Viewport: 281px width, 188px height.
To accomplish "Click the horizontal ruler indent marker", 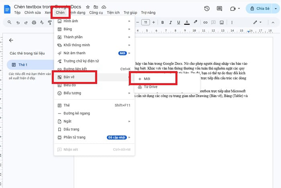I will click(248, 32).
